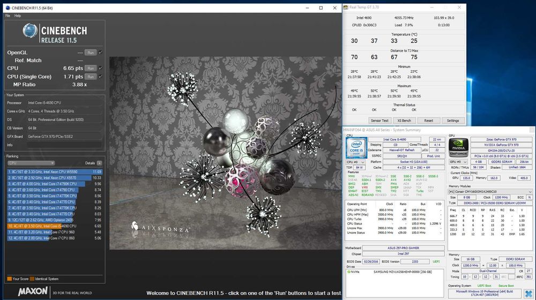Click the NVIDIA GeForce logo in HWiNFO
This screenshot has width=536, height=300.
(458, 147)
